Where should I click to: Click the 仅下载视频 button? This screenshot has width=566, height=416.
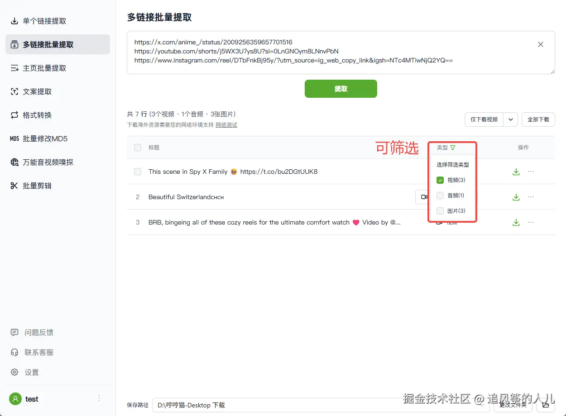484,120
